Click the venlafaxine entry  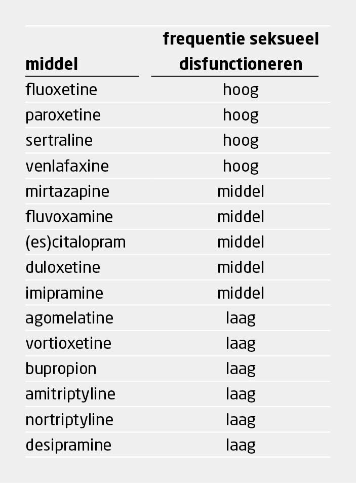(x=67, y=166)
